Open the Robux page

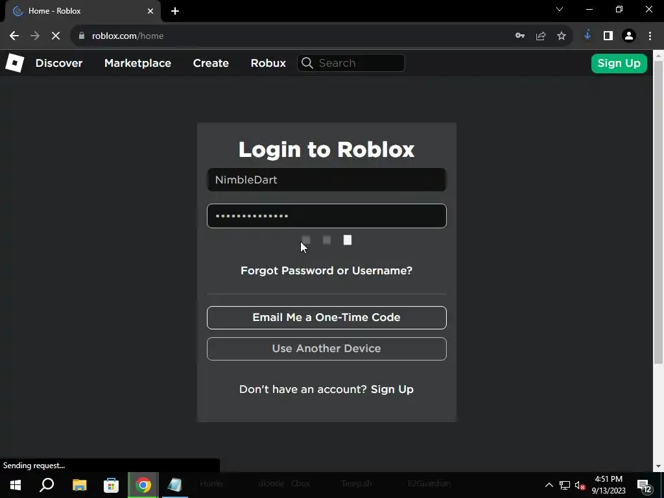(x=268, y=63)
